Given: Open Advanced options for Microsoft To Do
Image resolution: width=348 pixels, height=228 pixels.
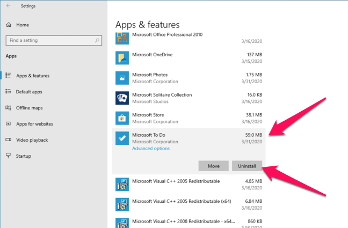Looking at the screenshot, I should click(x=151, y=149).
